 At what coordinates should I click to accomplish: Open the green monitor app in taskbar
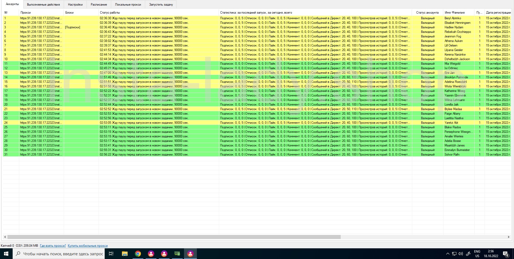tap(177, 254)
